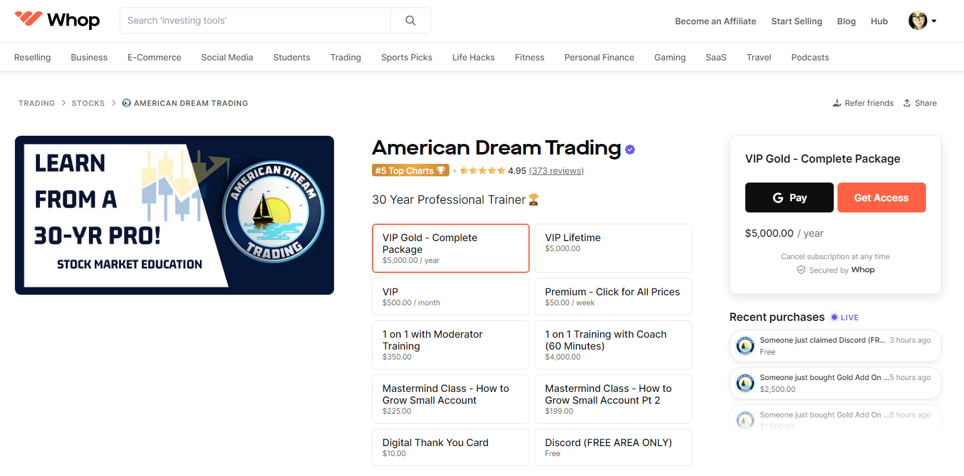Select the Digital Thank You Card option
Viewport: 964px width, 476px height.
tap(451, 447)
